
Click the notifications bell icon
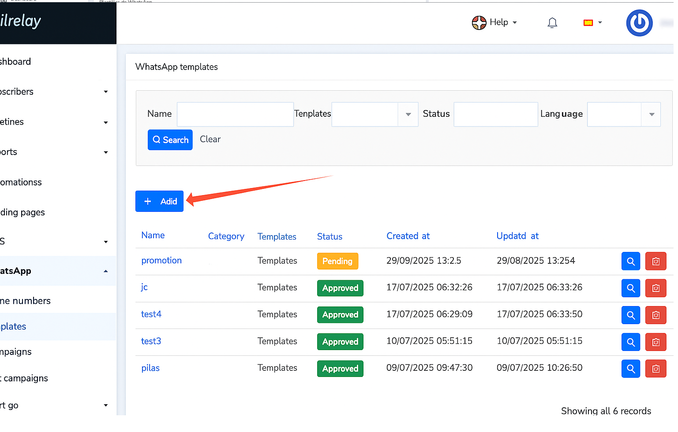tap(552, 23)
